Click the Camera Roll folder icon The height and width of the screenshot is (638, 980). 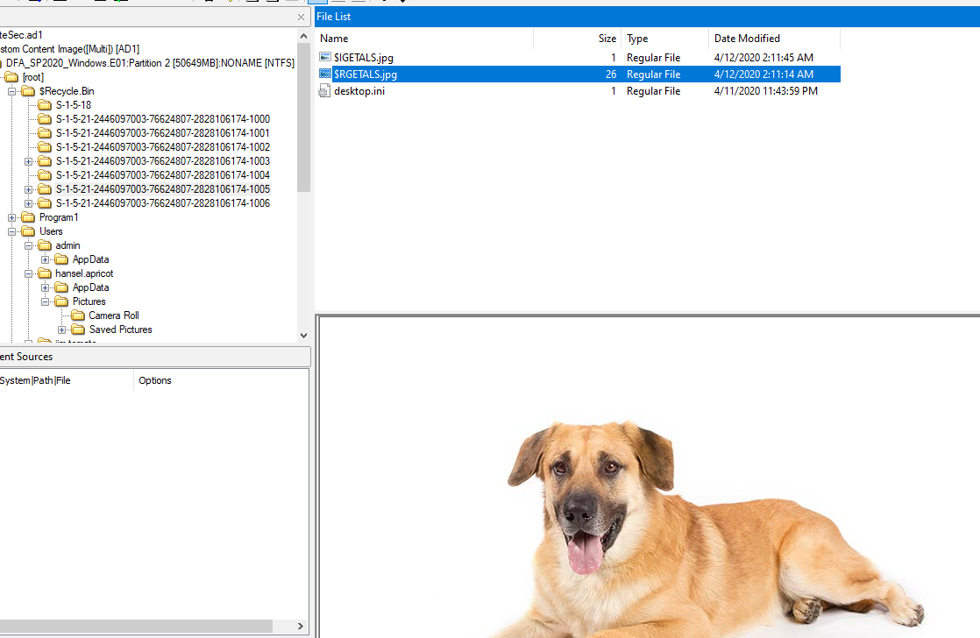(x=78, y=315)
